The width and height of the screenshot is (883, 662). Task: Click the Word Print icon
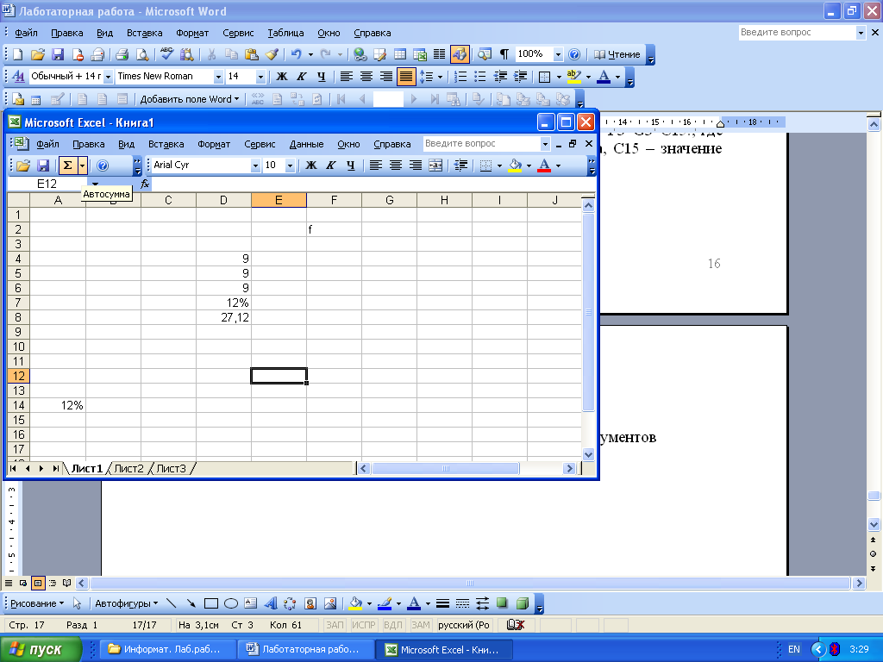click(x=122, y=54)
